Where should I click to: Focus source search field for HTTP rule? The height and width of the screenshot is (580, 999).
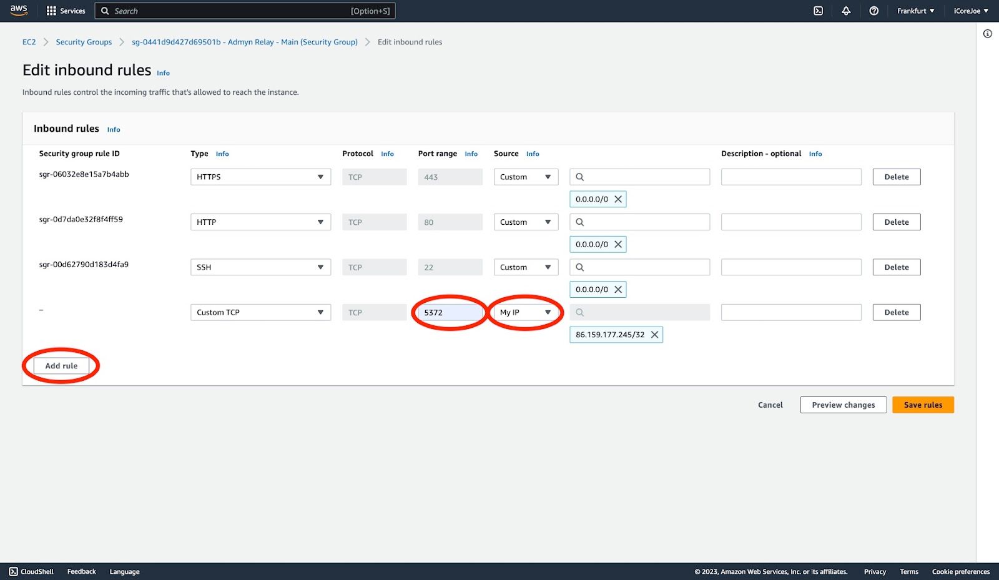click(639, 222)
